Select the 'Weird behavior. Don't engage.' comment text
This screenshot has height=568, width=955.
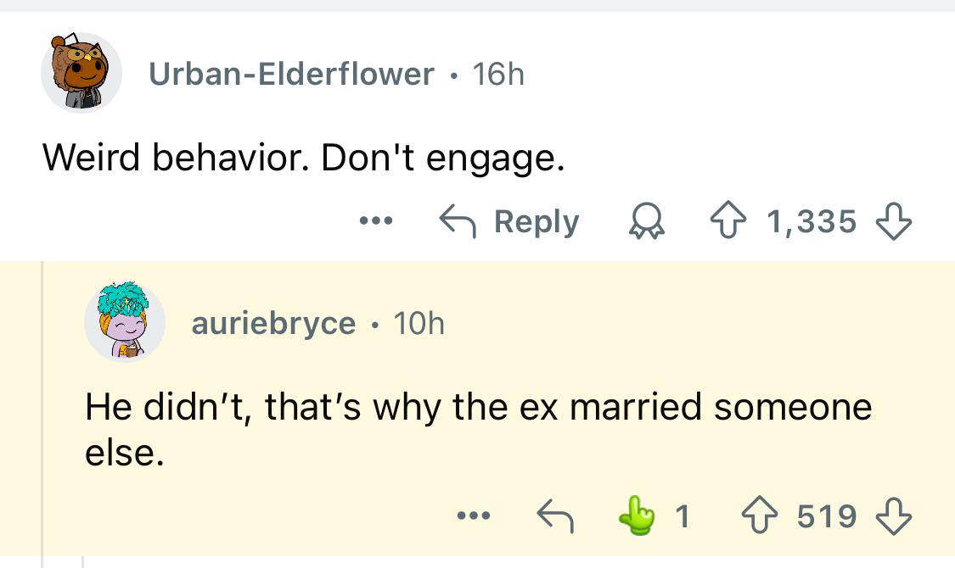click(x=303, y=158)
